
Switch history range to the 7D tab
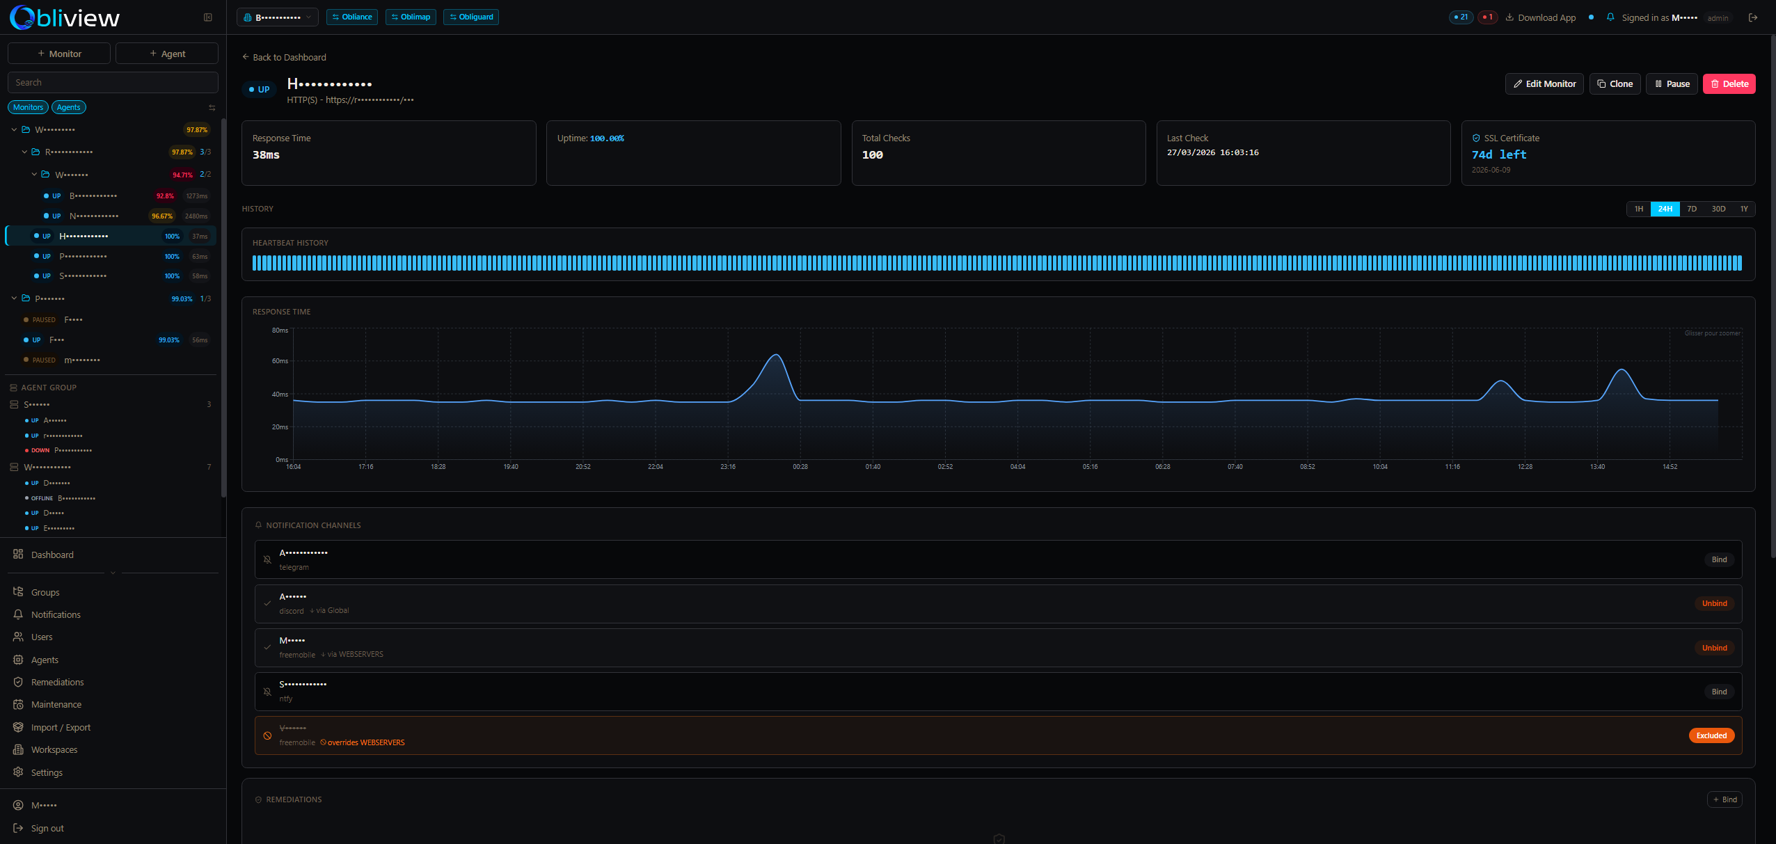click(1691, 209)
